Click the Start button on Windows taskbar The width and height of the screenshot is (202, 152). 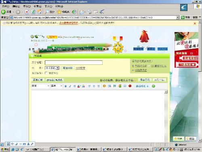coord(5,149)
